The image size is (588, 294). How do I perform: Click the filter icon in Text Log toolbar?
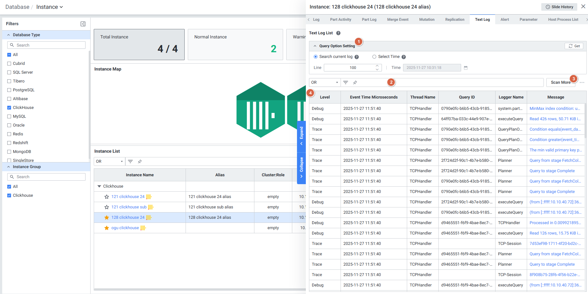(x=346, y=82)
